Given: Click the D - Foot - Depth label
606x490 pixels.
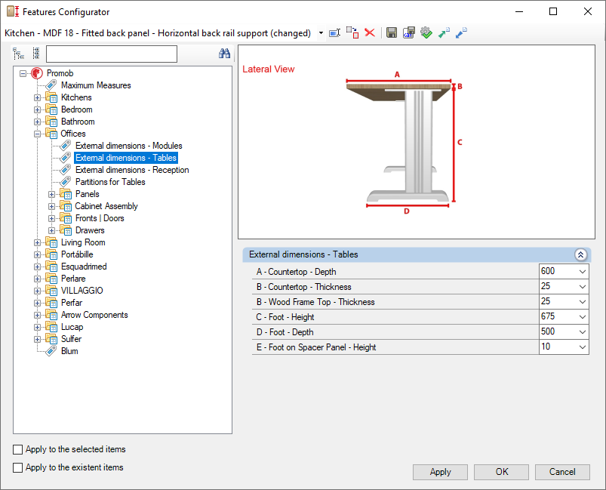Looking at the screenshot, I should 285,332.
